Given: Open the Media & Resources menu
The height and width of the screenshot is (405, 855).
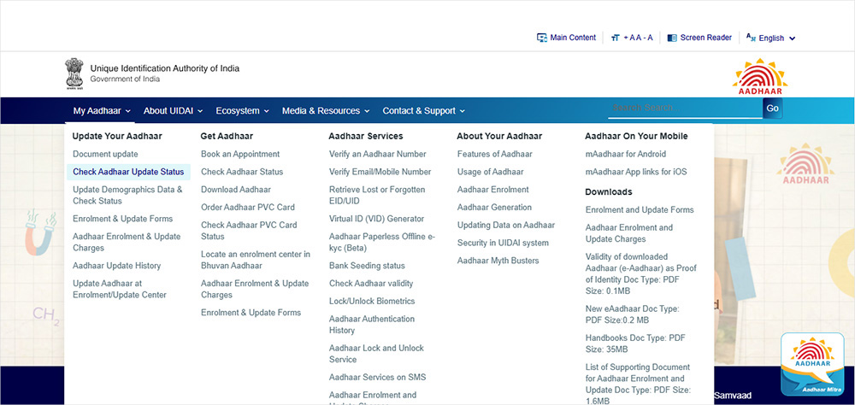Looking at the screenshot, I should pos(326,111).
